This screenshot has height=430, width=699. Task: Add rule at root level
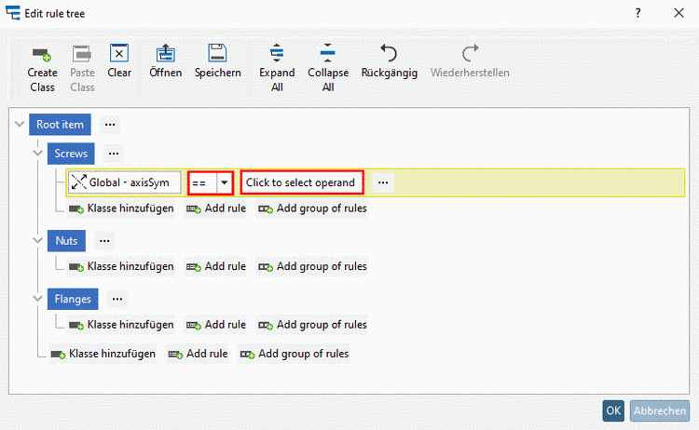coord(198,354)
